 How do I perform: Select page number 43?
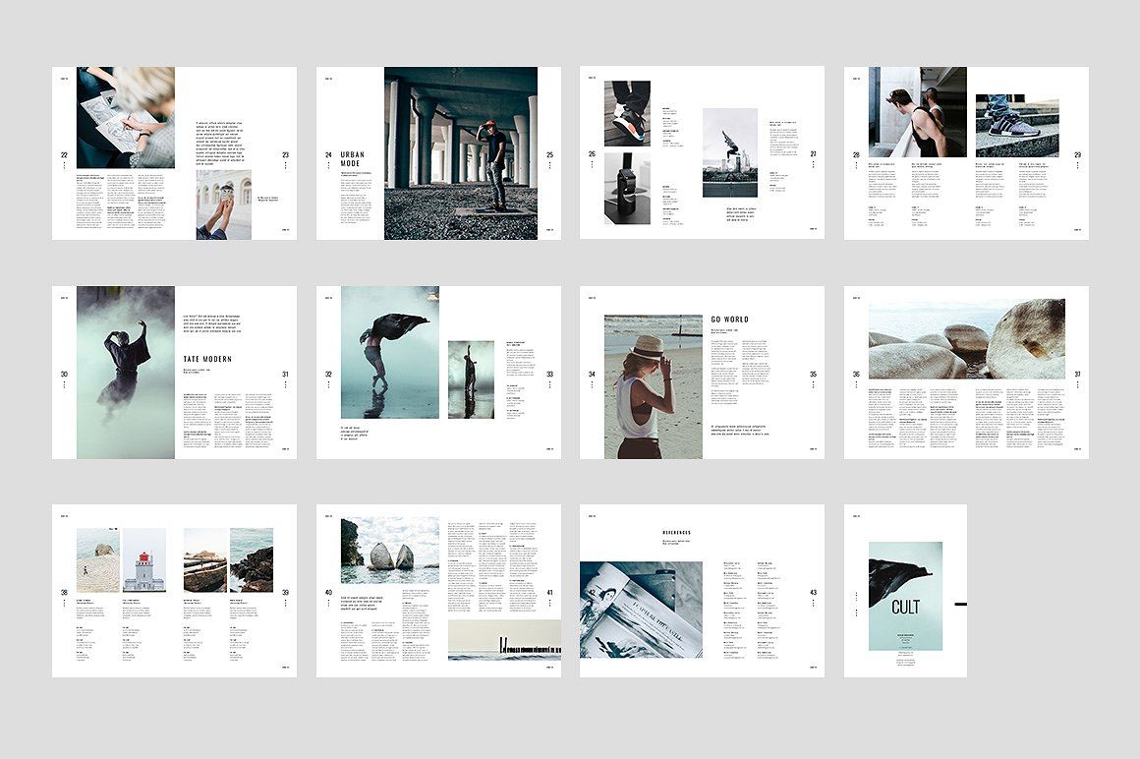813,592
